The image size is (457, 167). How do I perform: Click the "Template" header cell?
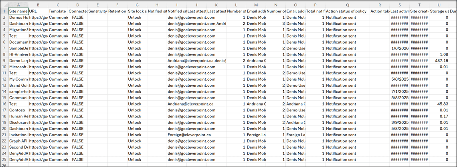pos(58,11)
